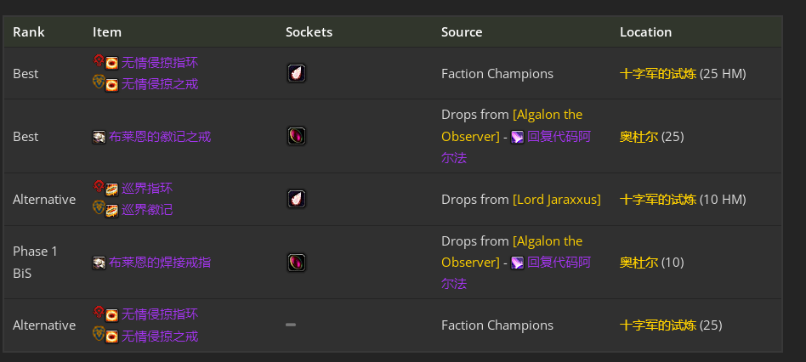This screenshot has height=362, width=806.
Task: Click the 巡界指环 Horde ring icon
Action: point(111,189)
